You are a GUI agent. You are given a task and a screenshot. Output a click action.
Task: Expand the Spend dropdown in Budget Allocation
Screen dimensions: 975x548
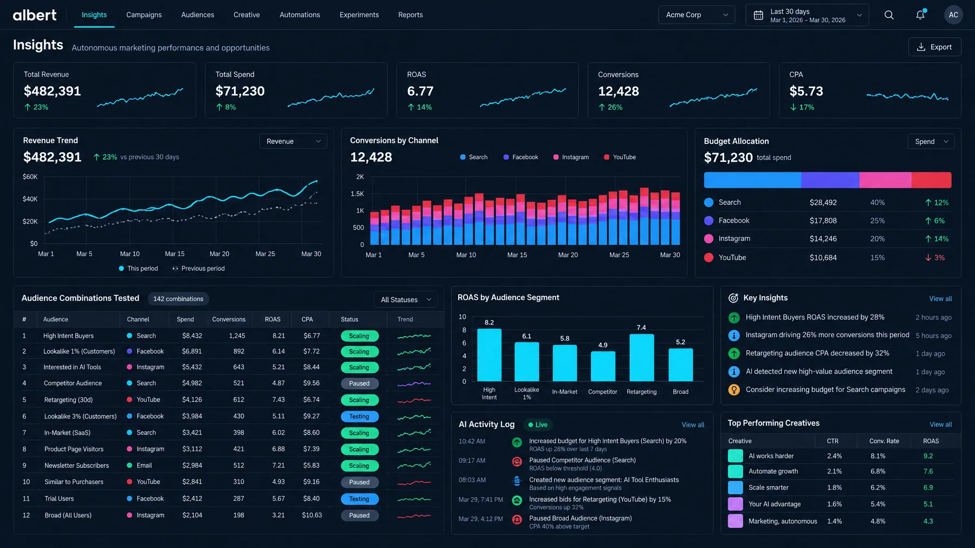click(x=931, y=141)
